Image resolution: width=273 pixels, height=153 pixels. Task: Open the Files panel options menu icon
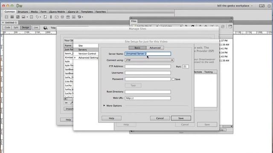231,21
